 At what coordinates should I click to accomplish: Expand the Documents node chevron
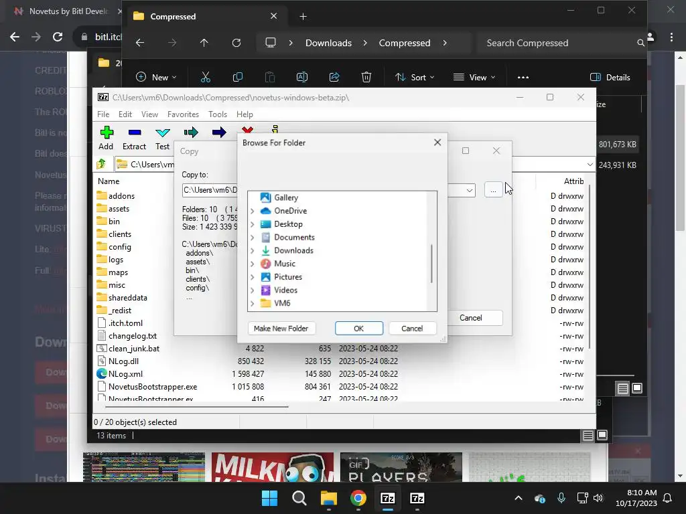pos(253,238)
